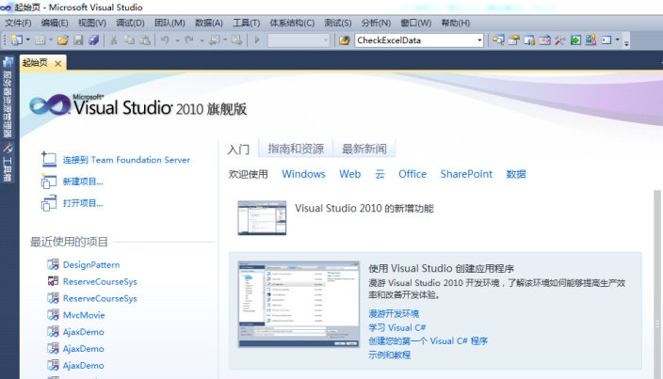The image size is (663, 379).
Task: Select the Web category link
Action: point(350,174)
